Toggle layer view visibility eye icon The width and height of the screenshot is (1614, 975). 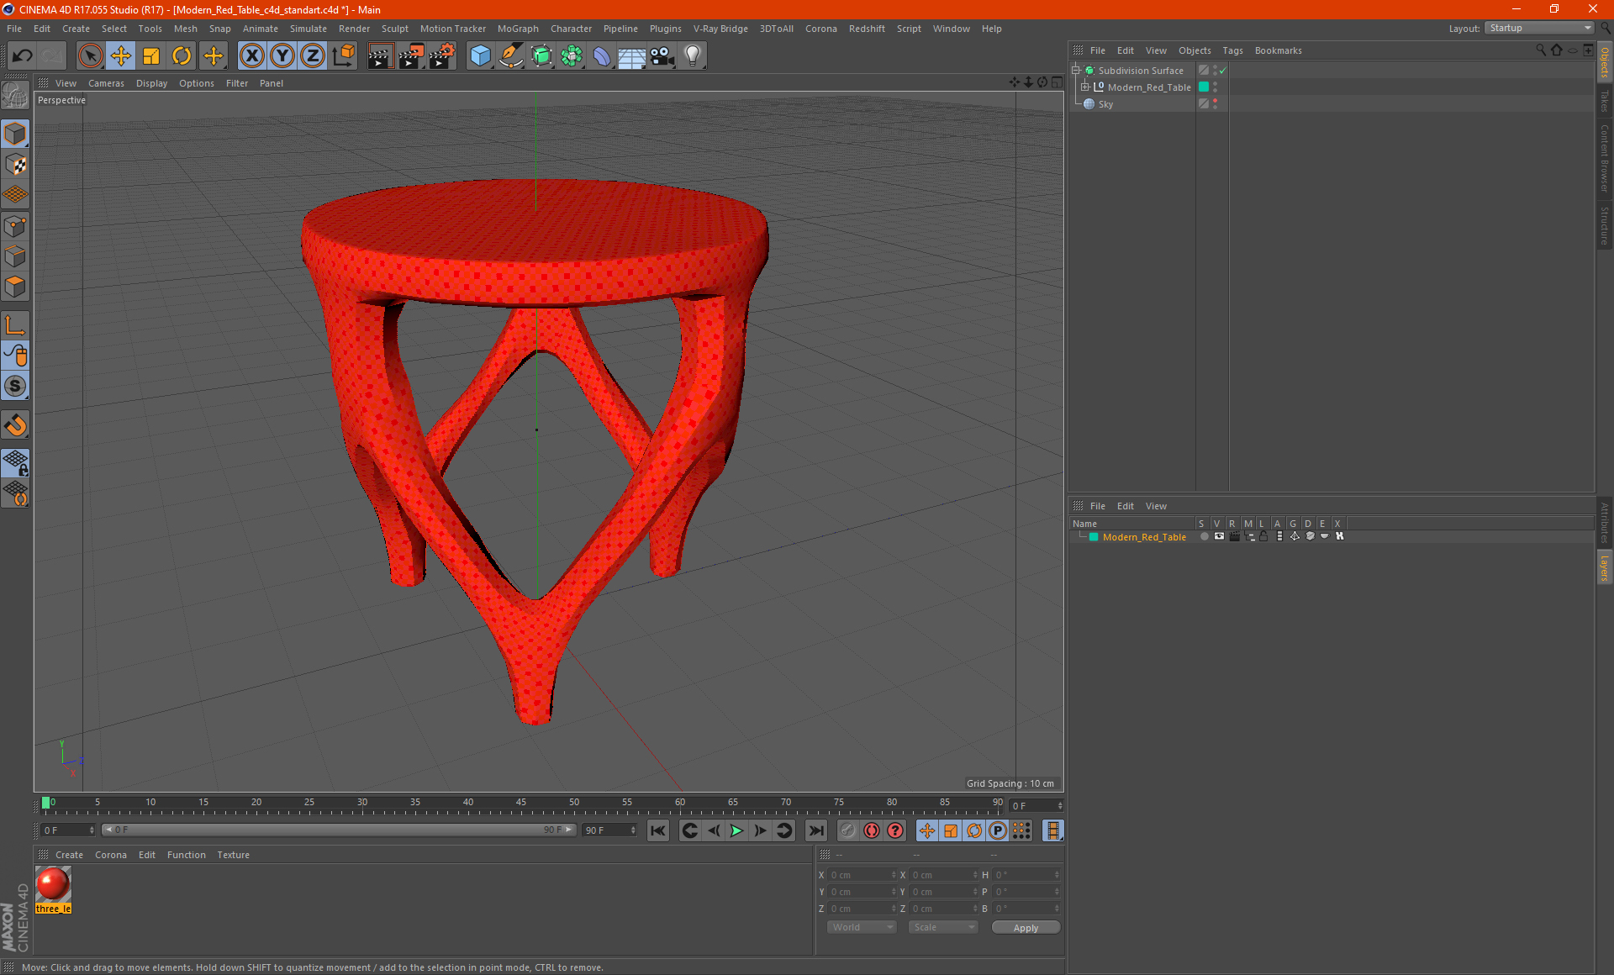coord(1220,536)
